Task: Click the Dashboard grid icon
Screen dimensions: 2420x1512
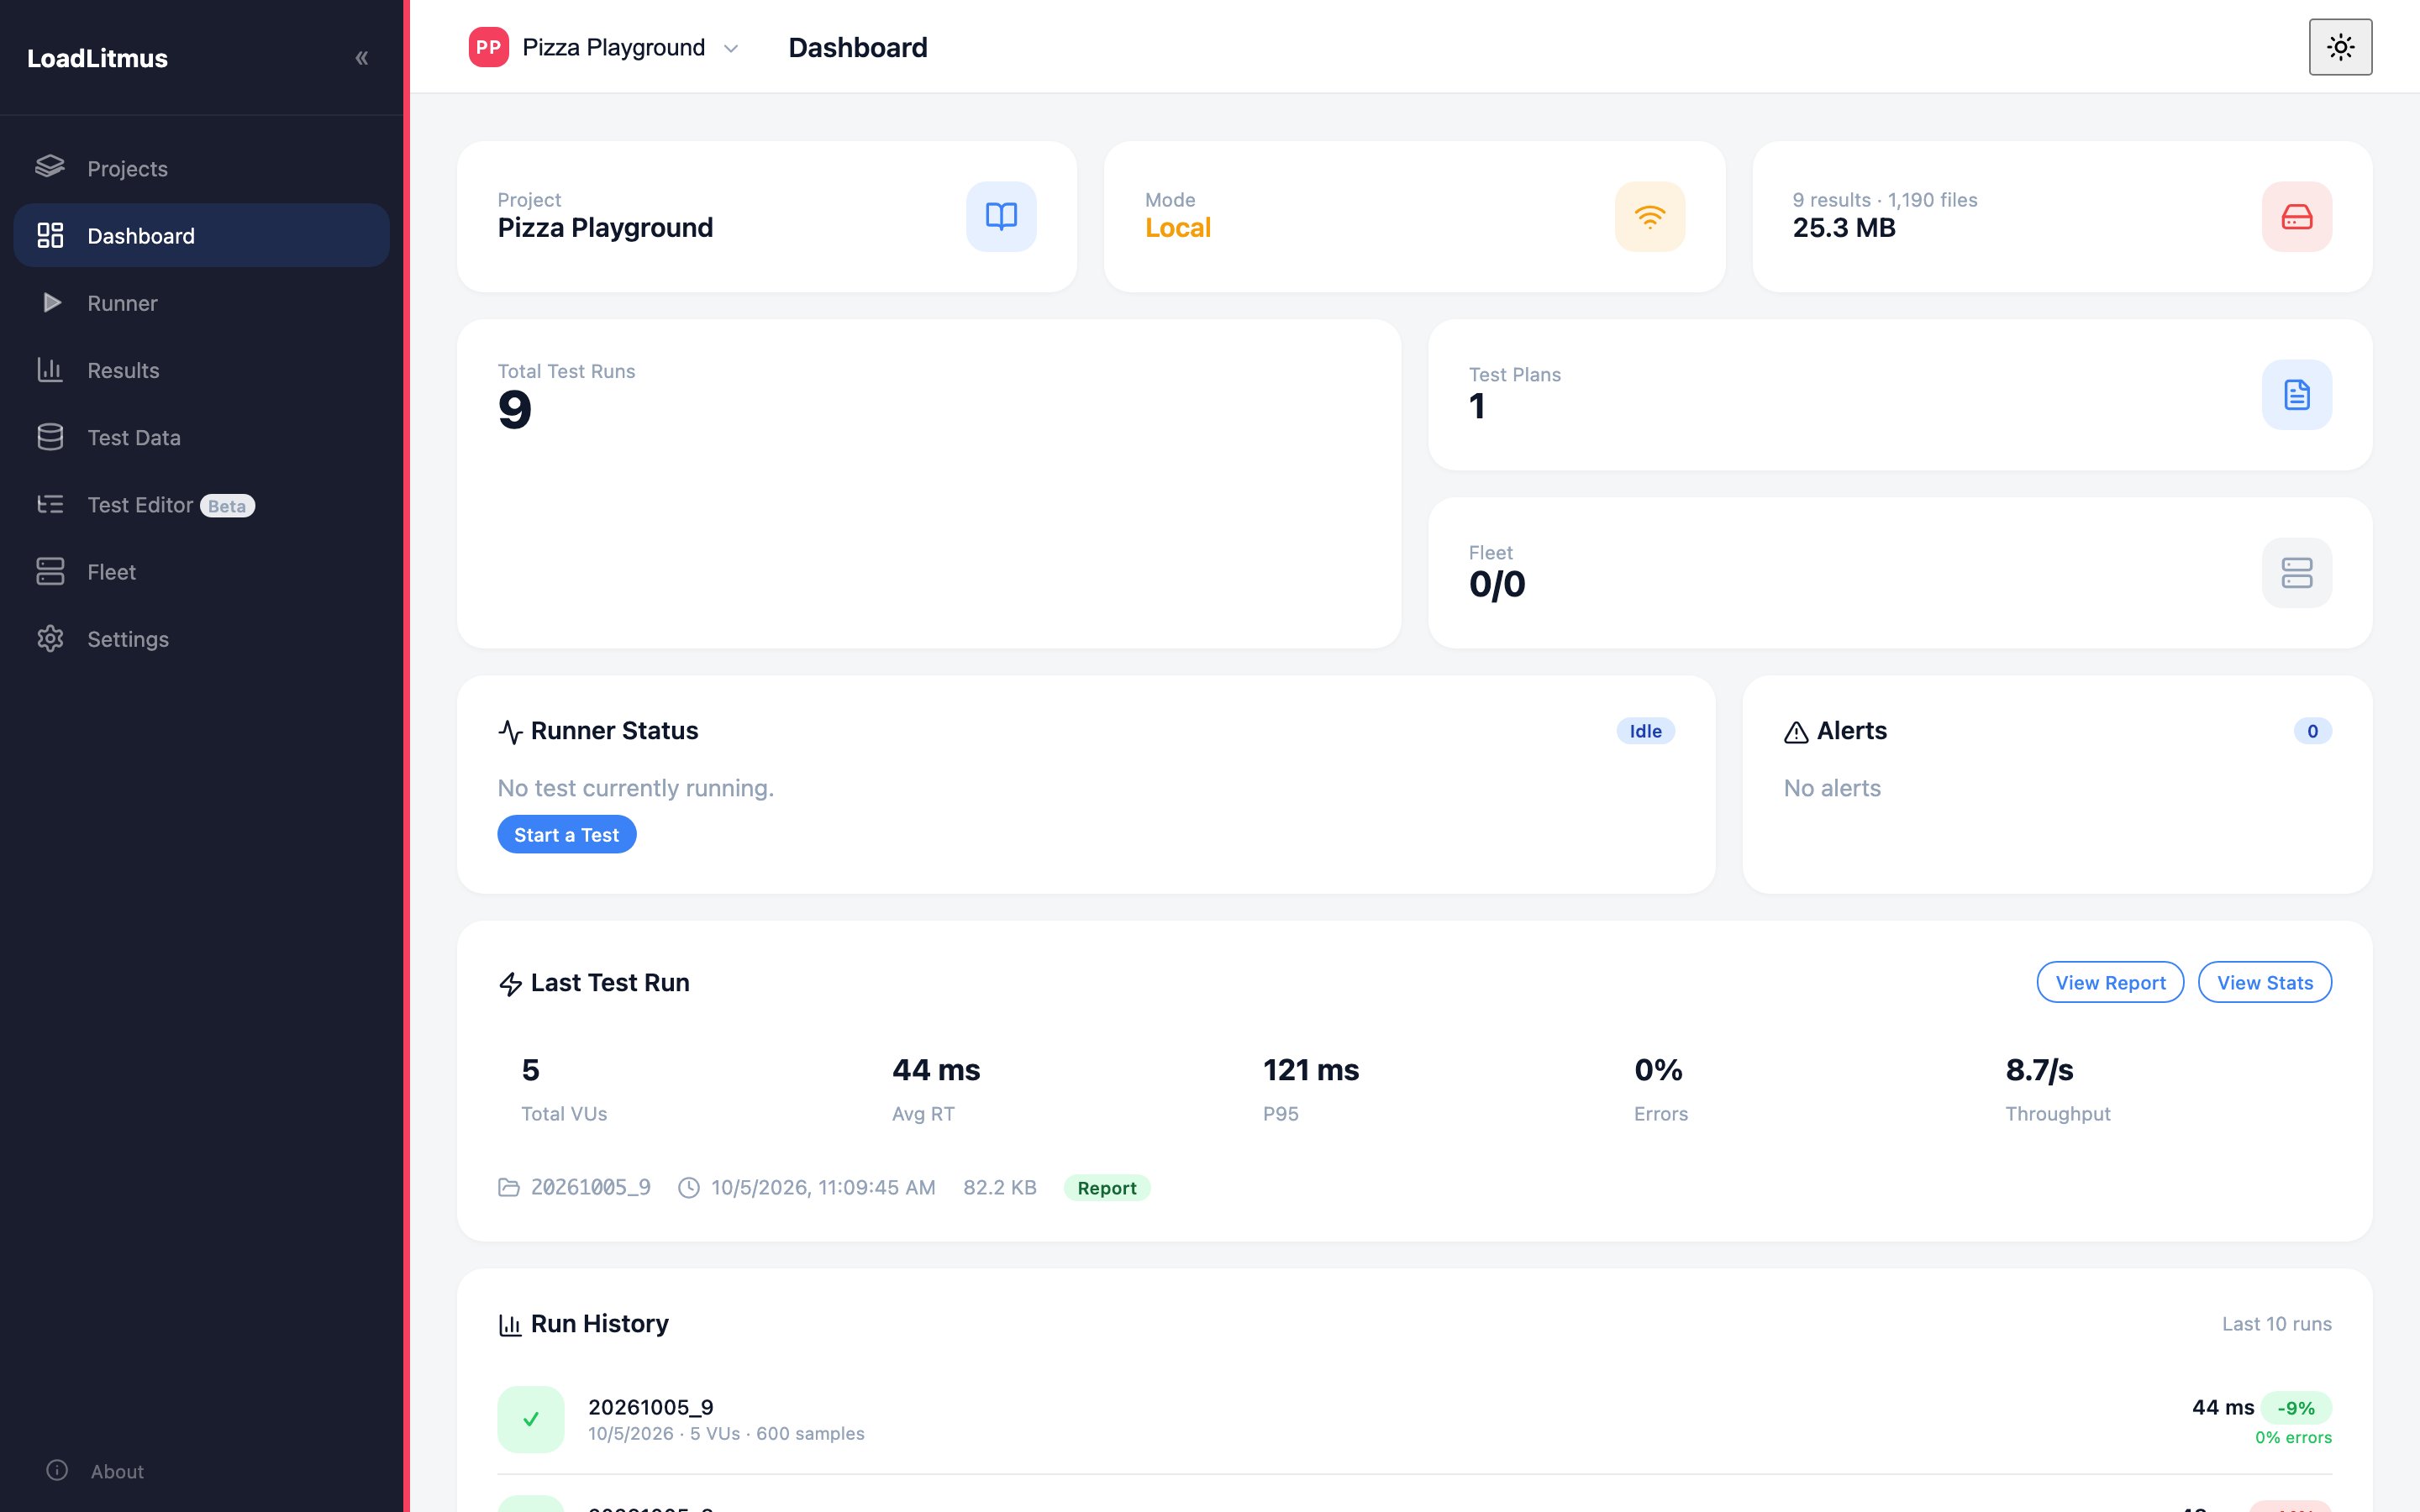Action: click(x=50, y=235)
